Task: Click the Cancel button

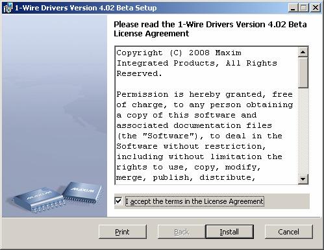Action: click(289, 232)
